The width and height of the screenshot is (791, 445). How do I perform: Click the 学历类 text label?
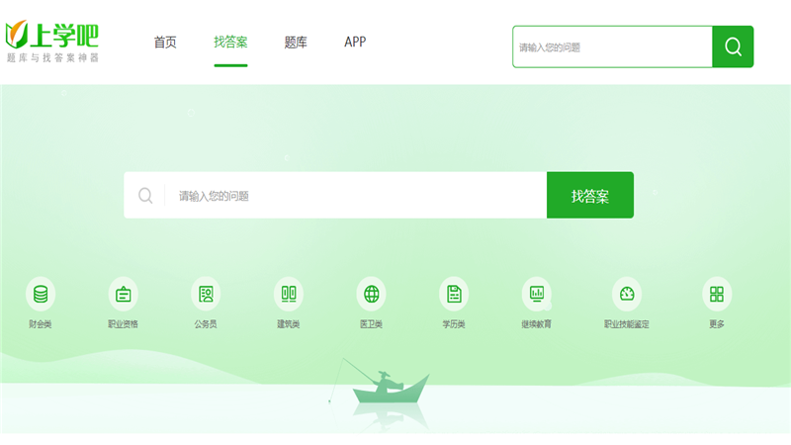(454, 324)
